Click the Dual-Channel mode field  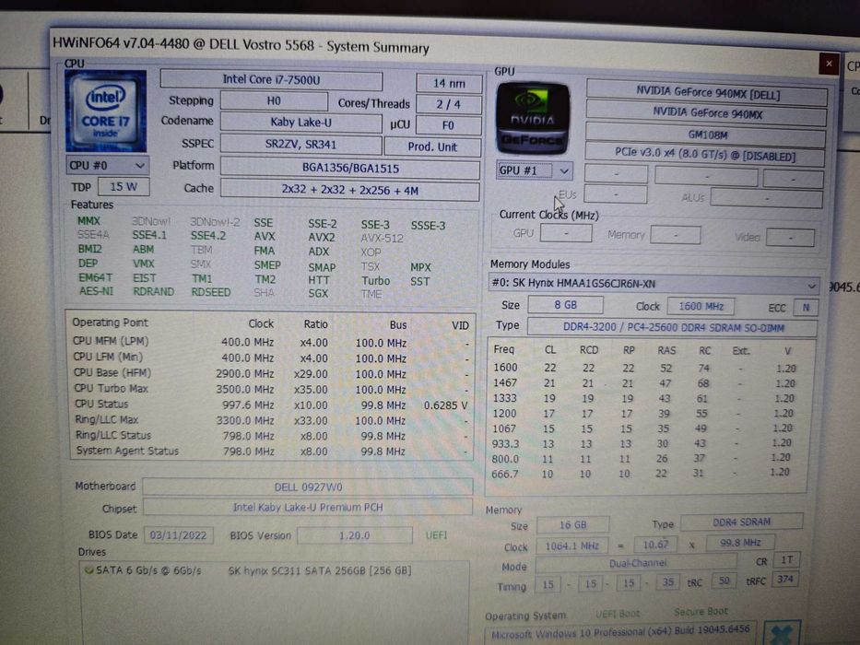pos(636,563)
